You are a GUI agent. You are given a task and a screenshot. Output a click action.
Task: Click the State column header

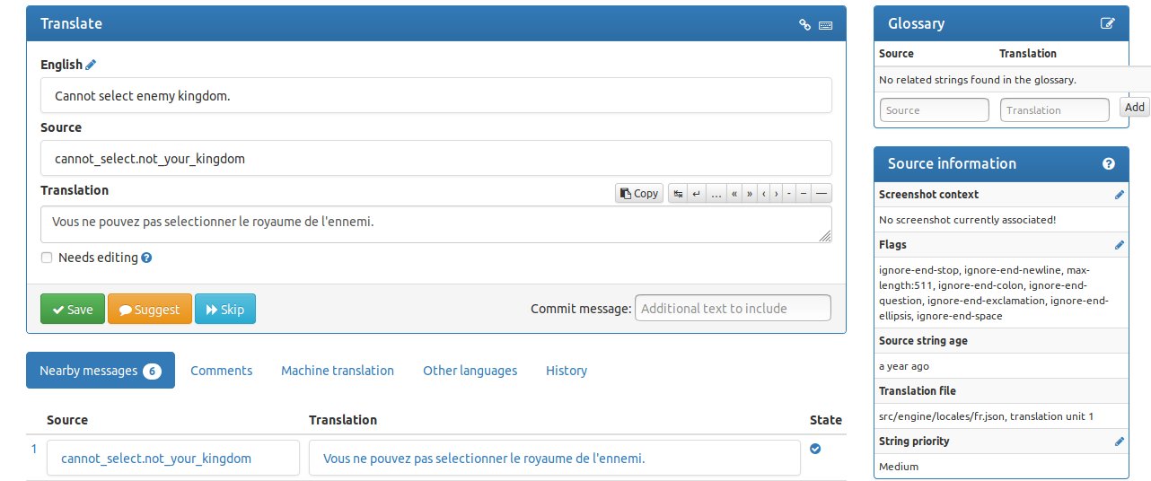pos(826,420)
